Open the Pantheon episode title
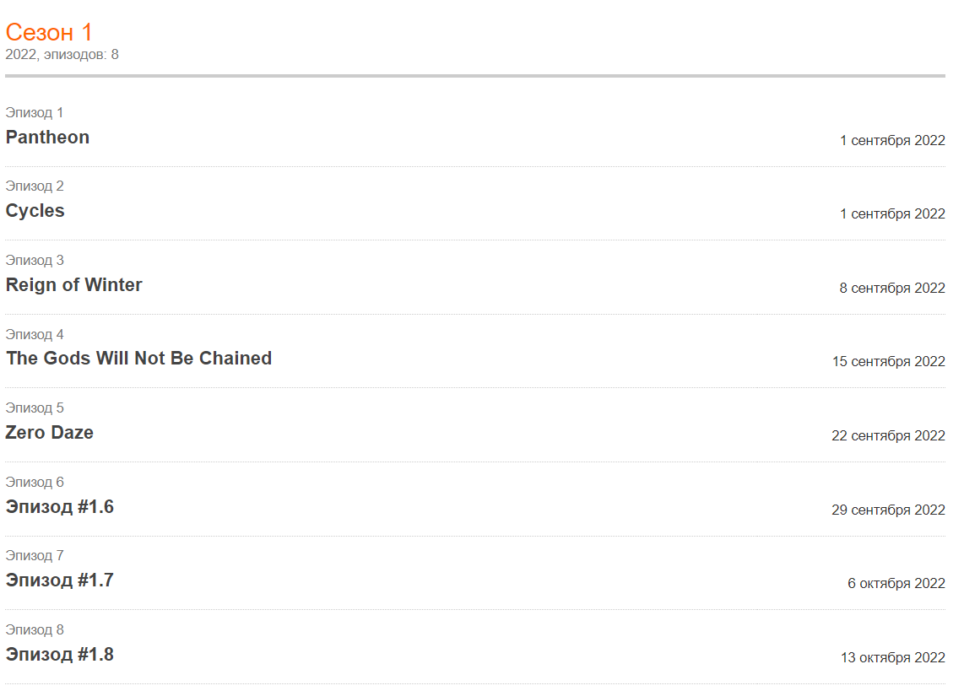Image resolution: width=964 pixels, height=691 pixels. pos(47,138)
